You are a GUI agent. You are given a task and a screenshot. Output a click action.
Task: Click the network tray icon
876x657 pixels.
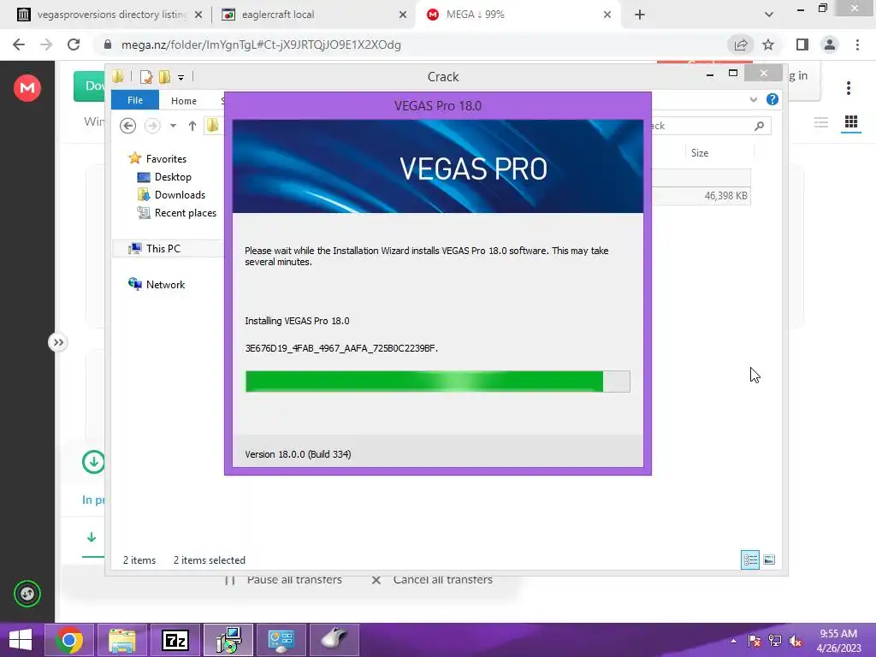pos(775,641)
